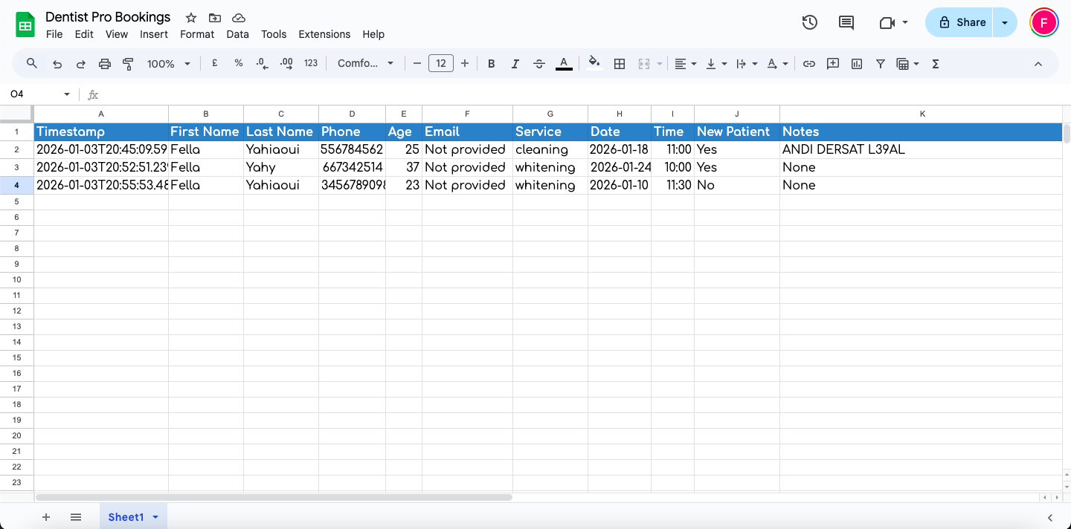1071x529 pixels.
Task: Open the zoom level dropdown
Action: pos(168,64)
